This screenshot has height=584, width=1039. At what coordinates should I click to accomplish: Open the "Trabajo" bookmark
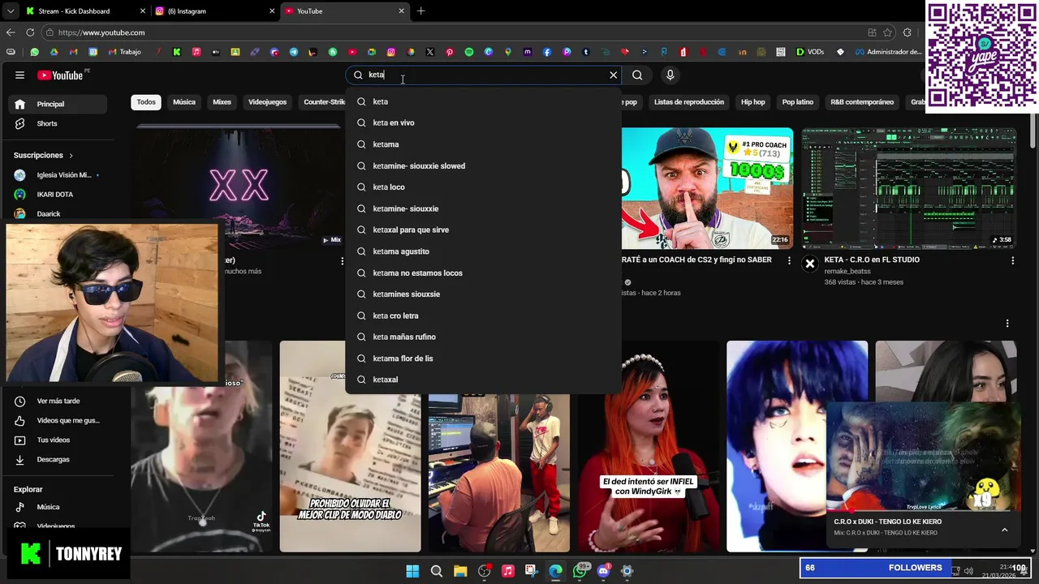pyautogui.click(x=124, y=52)
